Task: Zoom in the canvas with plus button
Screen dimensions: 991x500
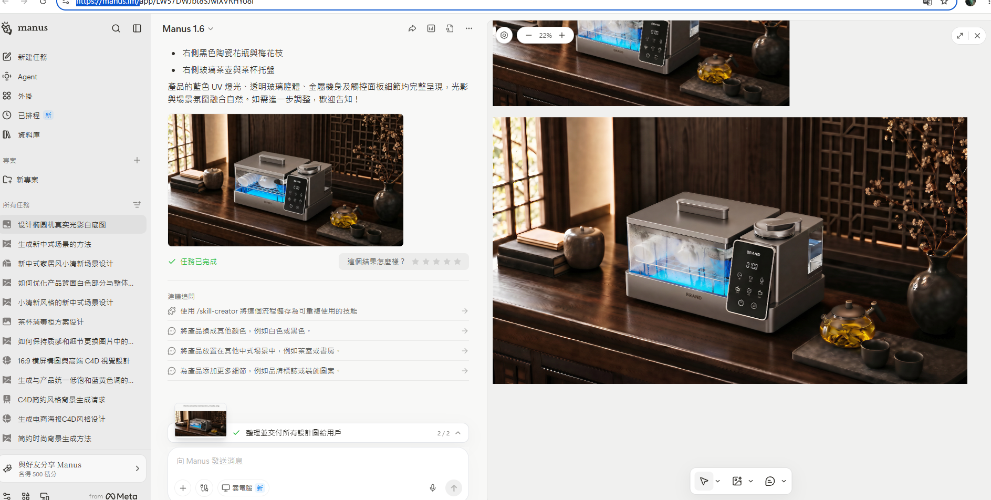Action: click(x=562, y=35)
